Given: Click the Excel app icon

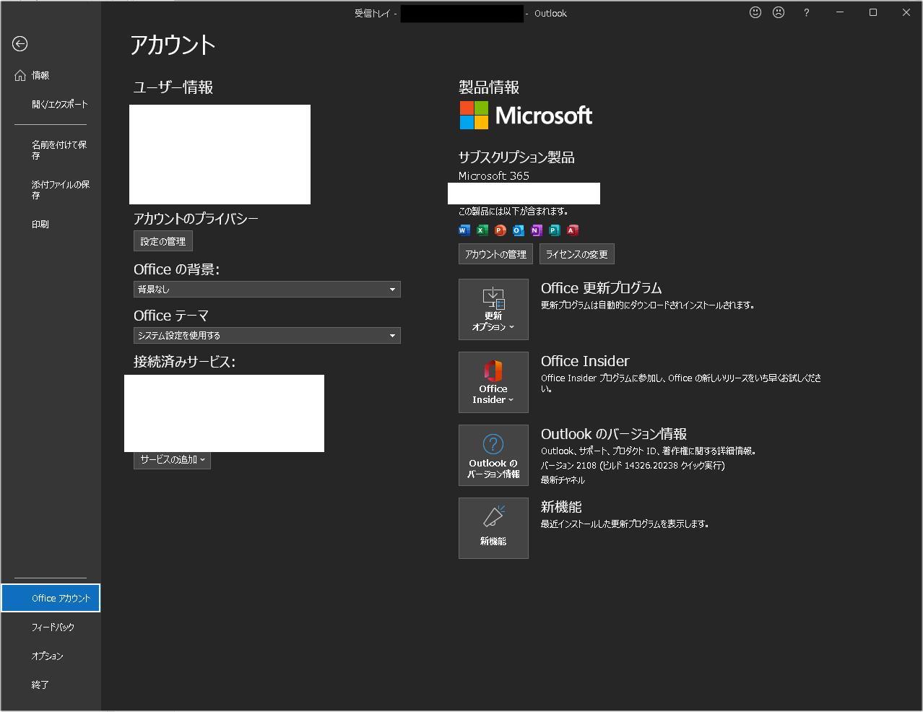Looking at the screenshot, I should click(482, 230).
